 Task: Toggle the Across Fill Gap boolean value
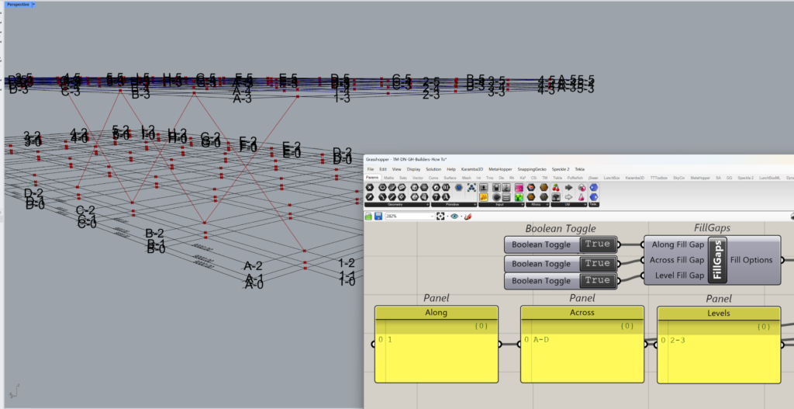[598, 263]
